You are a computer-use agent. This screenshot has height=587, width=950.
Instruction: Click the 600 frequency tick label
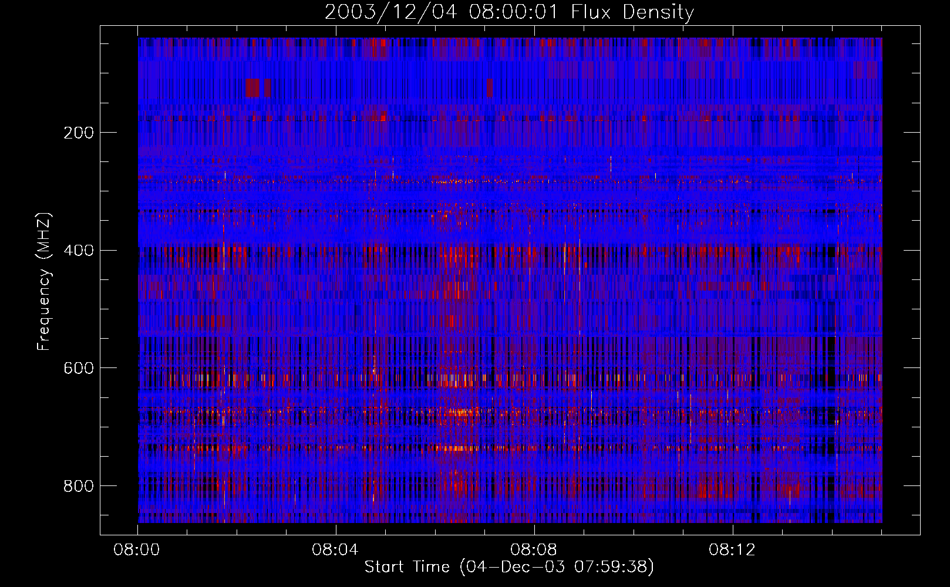tap(79, 368)
